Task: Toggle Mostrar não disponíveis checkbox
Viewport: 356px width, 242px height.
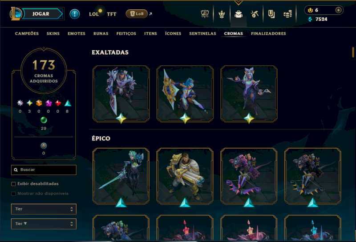Action: coord(13,194)
